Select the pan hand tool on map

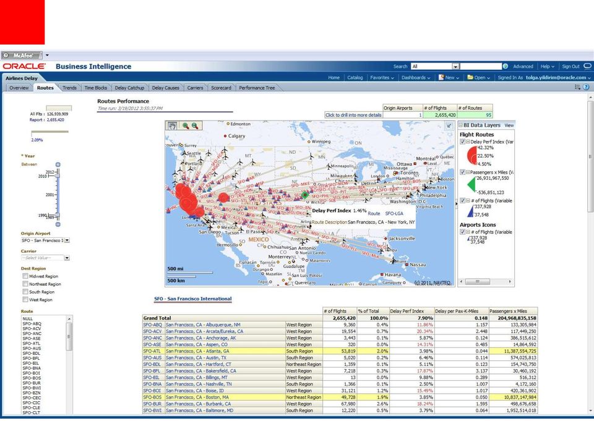(x=173, y=125)
